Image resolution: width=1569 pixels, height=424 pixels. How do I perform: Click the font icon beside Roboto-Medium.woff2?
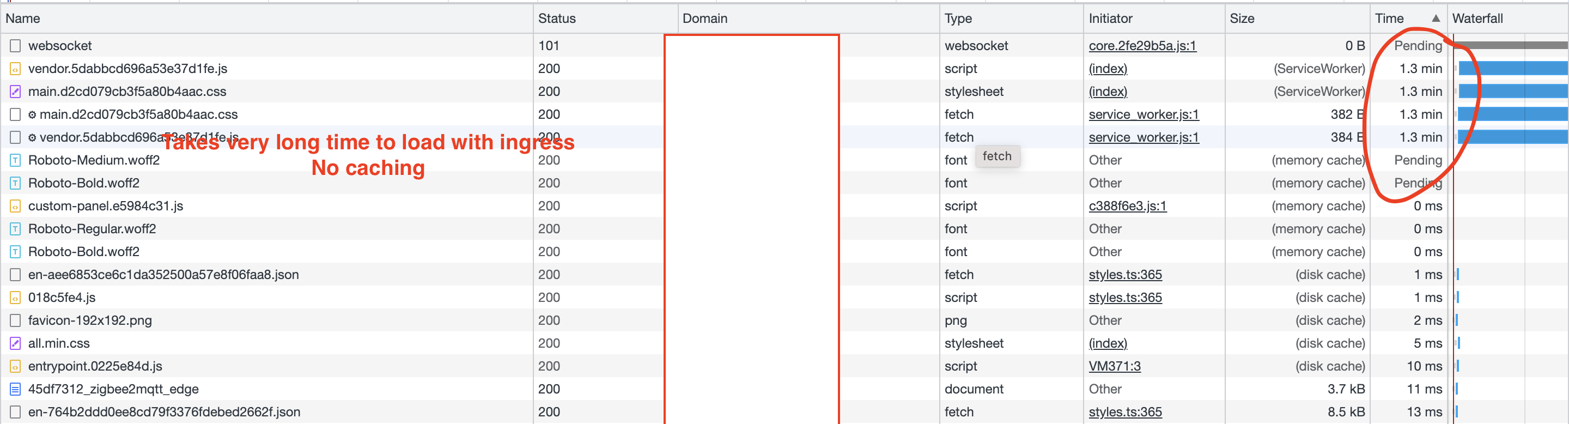15,160
